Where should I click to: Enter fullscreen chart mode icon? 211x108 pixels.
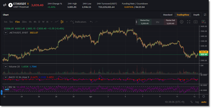click(x=189, y=22)
